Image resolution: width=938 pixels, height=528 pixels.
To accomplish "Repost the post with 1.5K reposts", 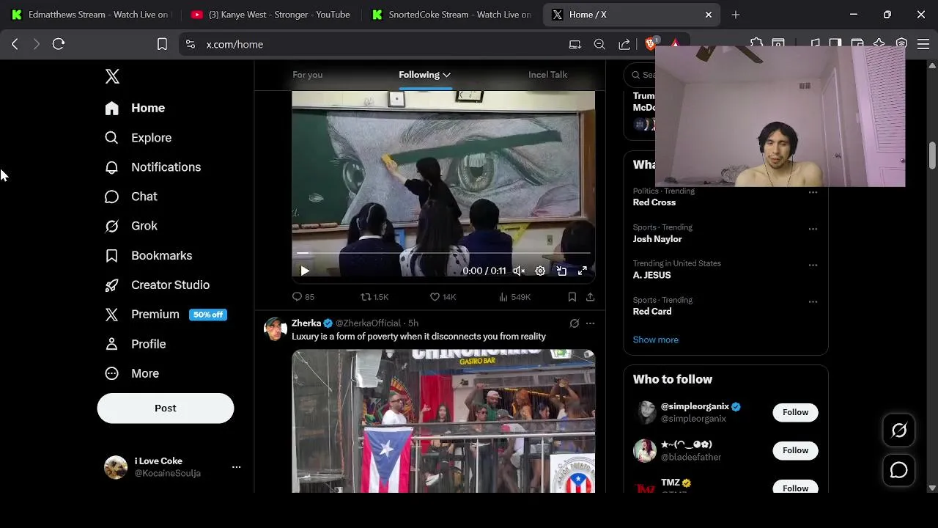I will [374, 297].
